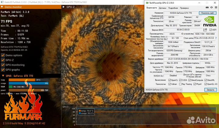Click the GPU usage bar at 99%

click(29, 83)
